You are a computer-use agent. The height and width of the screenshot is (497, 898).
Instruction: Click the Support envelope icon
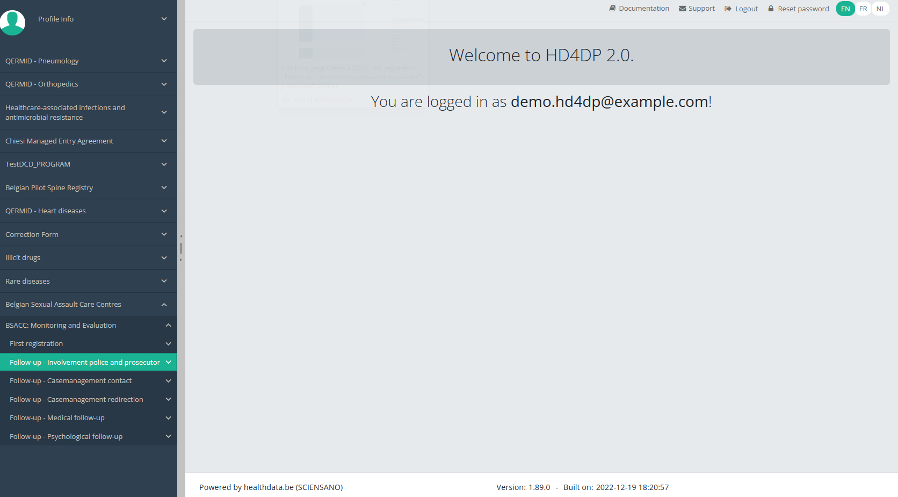coord(682,9)
